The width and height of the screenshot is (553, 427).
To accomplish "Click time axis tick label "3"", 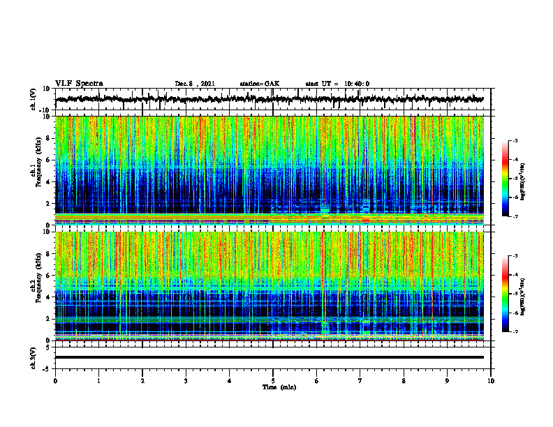I will [186, 381].
